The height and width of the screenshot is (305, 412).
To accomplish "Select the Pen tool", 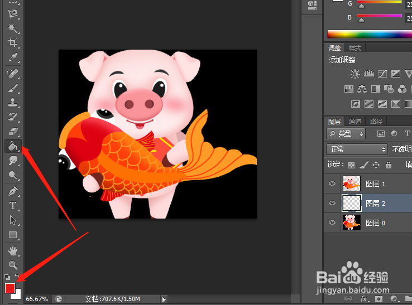I will click(13, 191).
